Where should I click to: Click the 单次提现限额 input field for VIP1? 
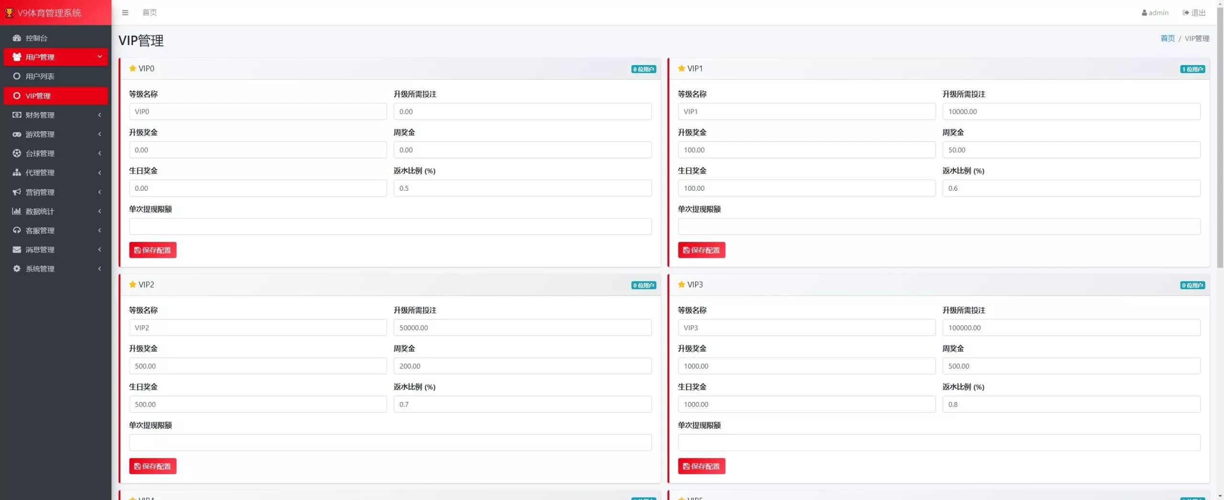click(939, 226)
